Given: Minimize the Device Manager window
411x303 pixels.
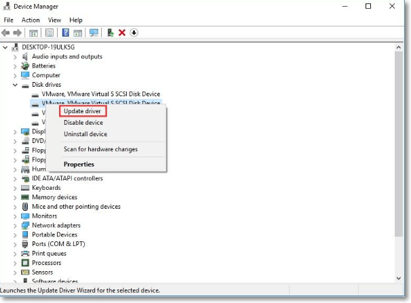Looking at the screenshot, I should 345,6.
